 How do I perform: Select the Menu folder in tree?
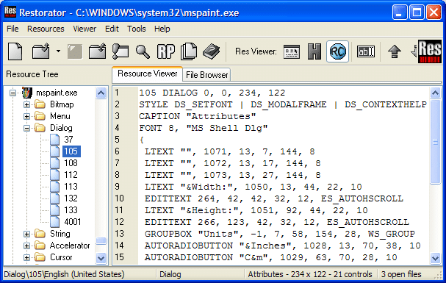pos(60,116)
